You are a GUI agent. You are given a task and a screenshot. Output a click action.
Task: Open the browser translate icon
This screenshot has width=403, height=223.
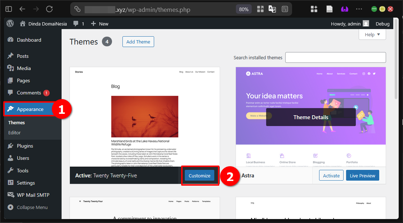tap(272, 9)
